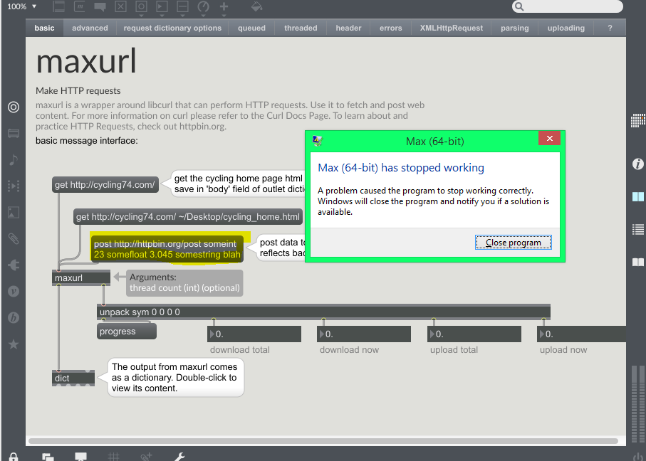Toggle the grid display in the bottom toolbar

click(113, 456)
